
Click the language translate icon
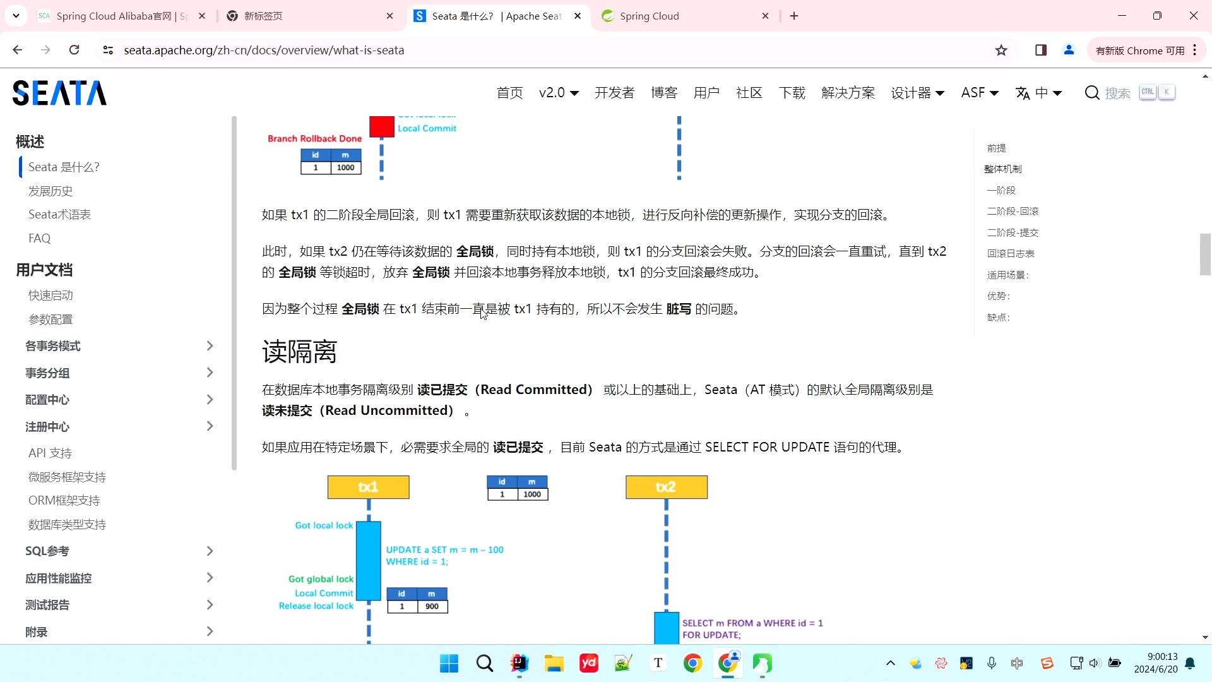coord(1023,93)
